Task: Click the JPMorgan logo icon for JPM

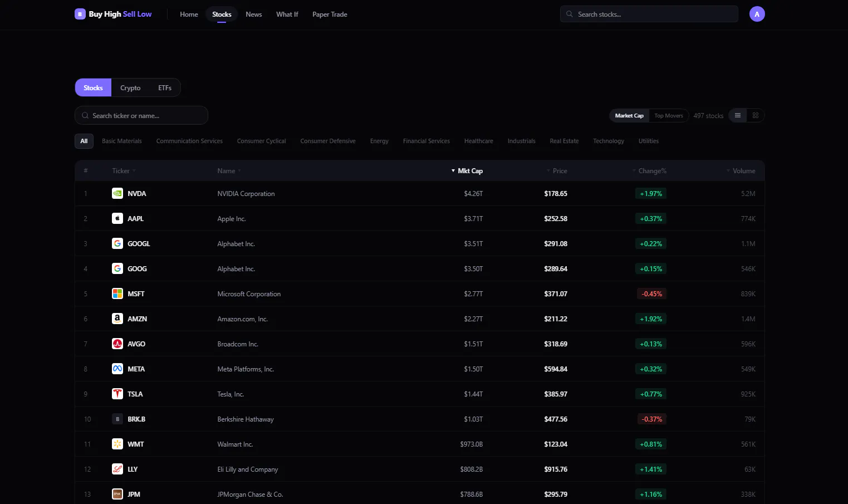Action: tap(117, 494)
